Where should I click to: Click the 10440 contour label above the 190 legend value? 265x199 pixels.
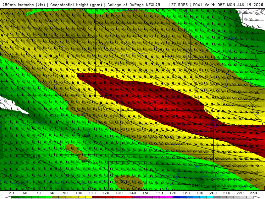click(195, 186)
